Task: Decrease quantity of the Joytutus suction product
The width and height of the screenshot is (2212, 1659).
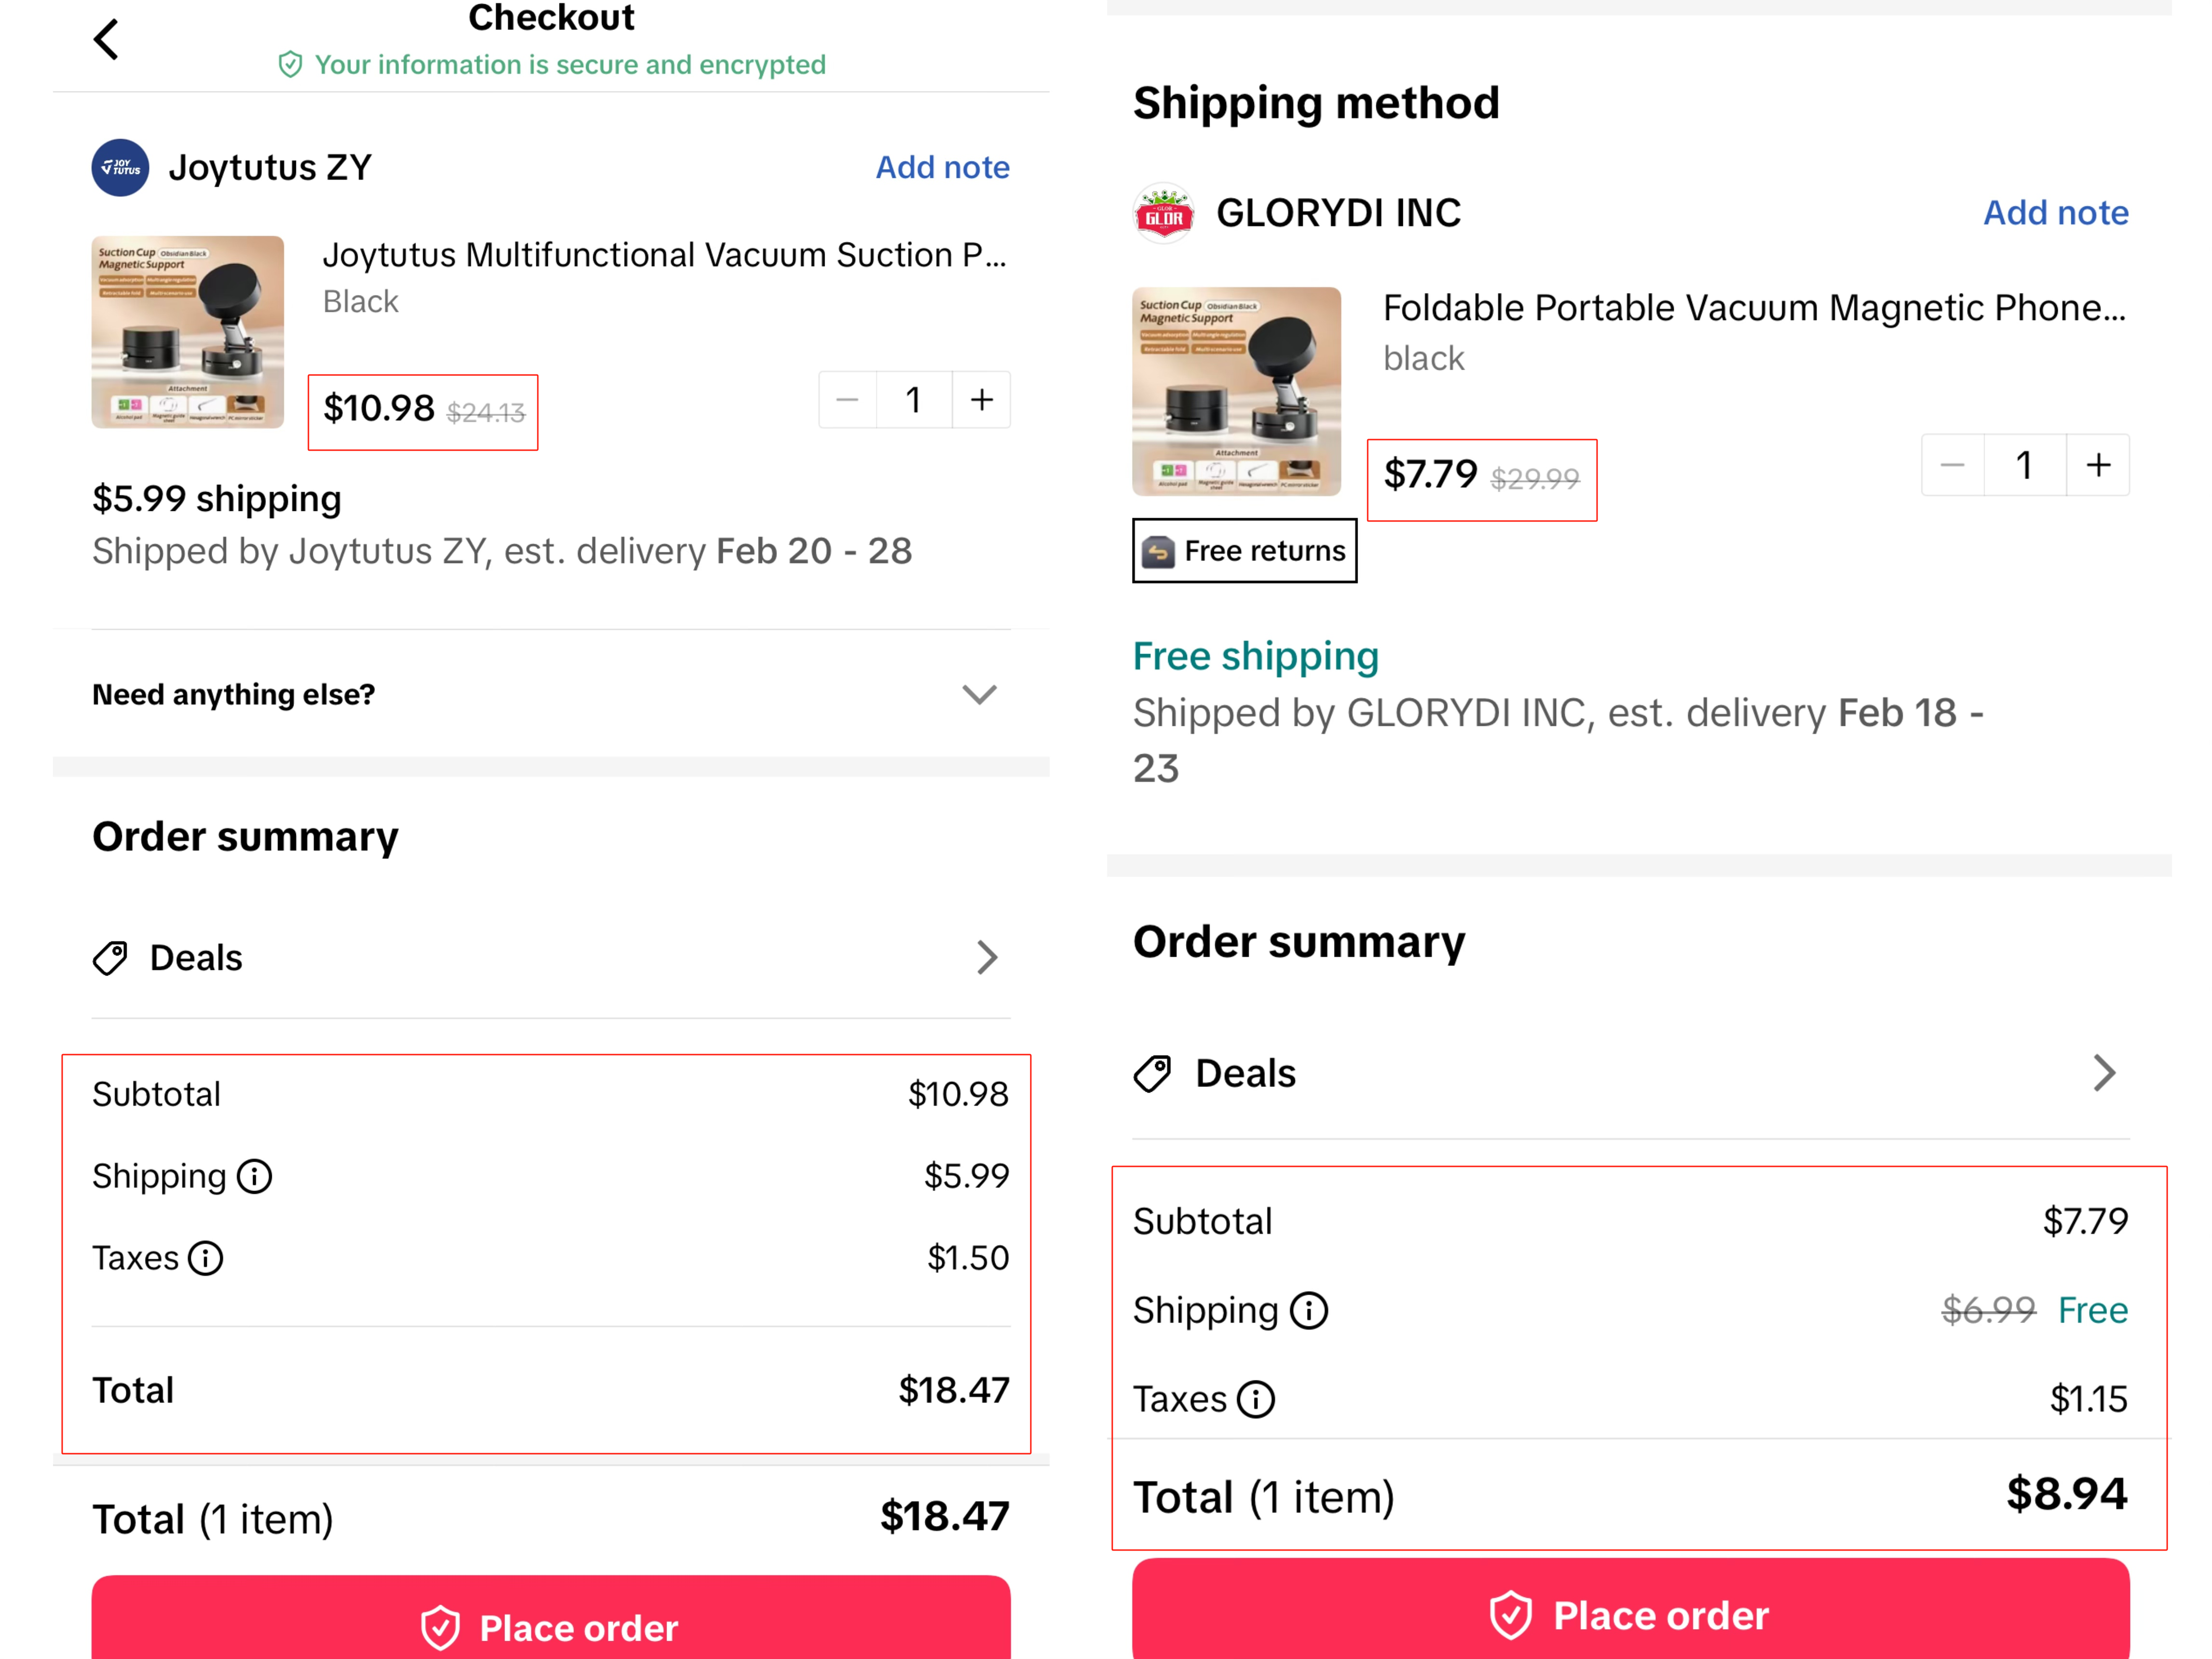Action: tap(847, 400)
